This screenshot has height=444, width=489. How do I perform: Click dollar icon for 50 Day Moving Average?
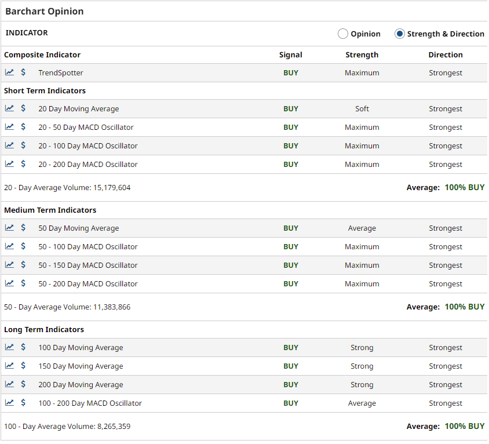pyautogui.click(x=23, y=227)
